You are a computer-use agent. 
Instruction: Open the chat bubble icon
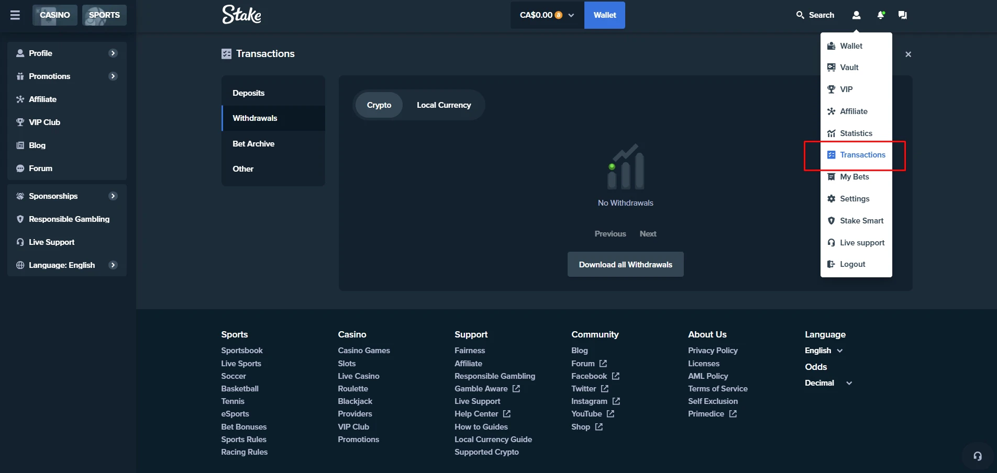(902, 15)
